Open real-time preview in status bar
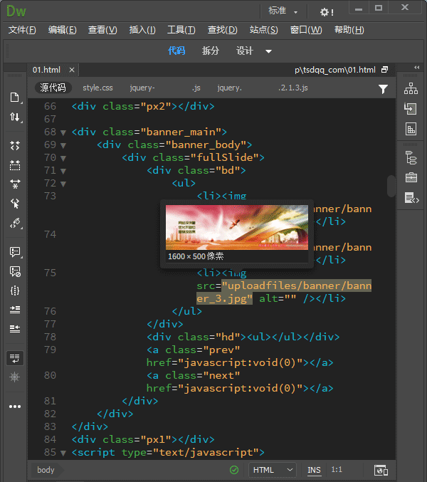The height and width of the screenshot is (482, 427). pos(381,470)
